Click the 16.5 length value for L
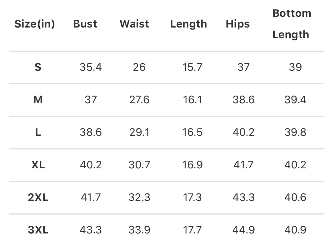The image size is (333, 245). [x=192, y=132]
